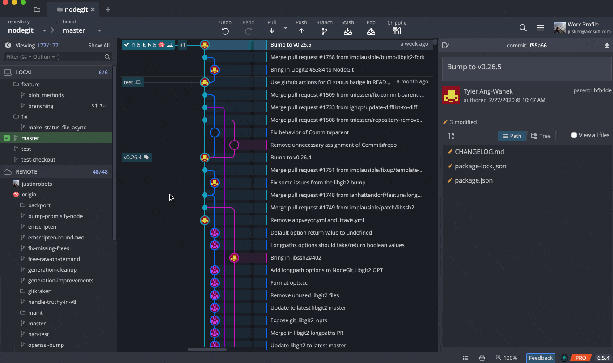Open release notes gift icon
Image resolution: width=613 pixels, height=363 pixels.
(x=482, y=358)
